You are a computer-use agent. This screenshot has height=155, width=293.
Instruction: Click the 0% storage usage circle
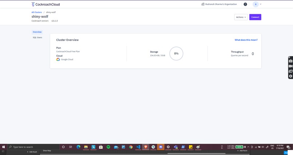[176, 53]
